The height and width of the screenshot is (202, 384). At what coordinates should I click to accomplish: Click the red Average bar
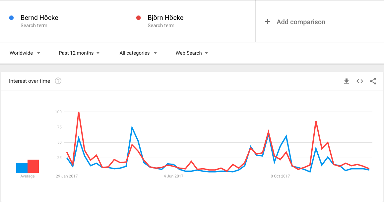(x=33, y=166)
